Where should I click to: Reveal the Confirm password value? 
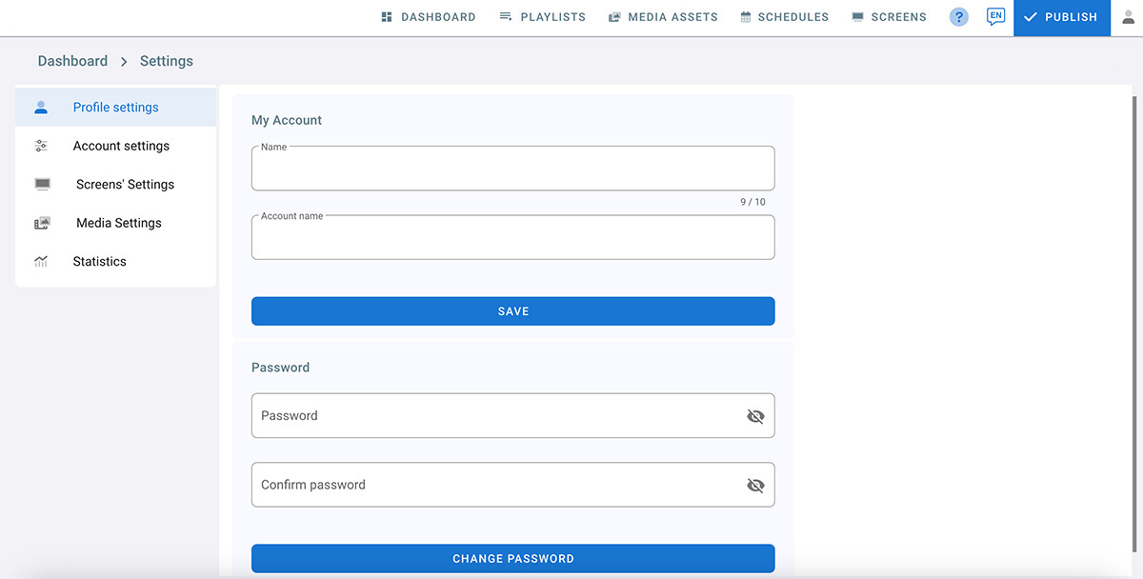click(755, 485)
